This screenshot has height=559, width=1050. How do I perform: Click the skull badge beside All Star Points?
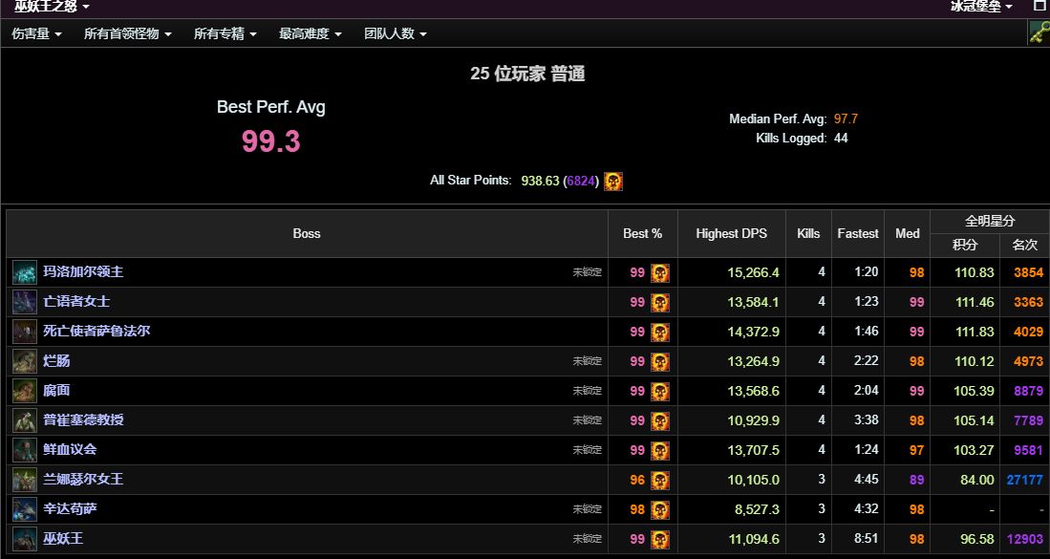click(612, 180)
